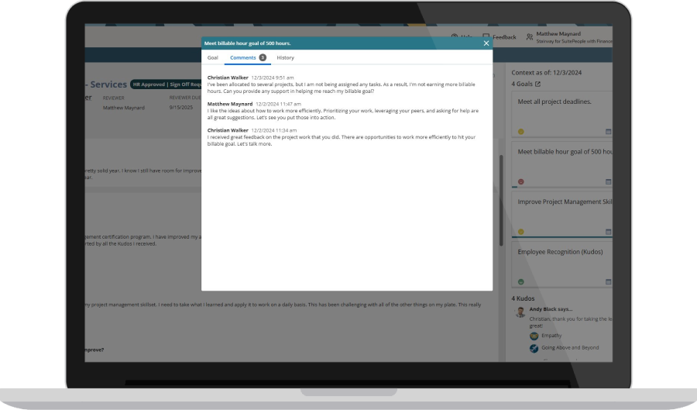697x410 pixels.
Task: Click yellow status face on project deadlines goal
Action: [521, 132]
